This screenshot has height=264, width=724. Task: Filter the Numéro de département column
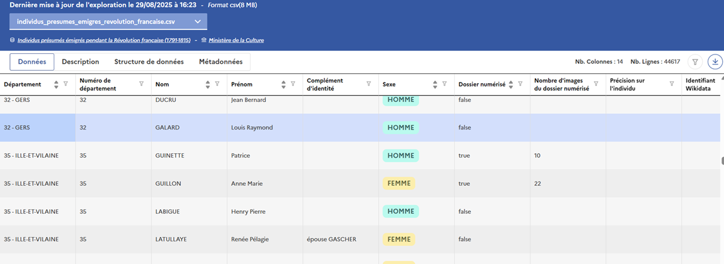click(142, 84)
